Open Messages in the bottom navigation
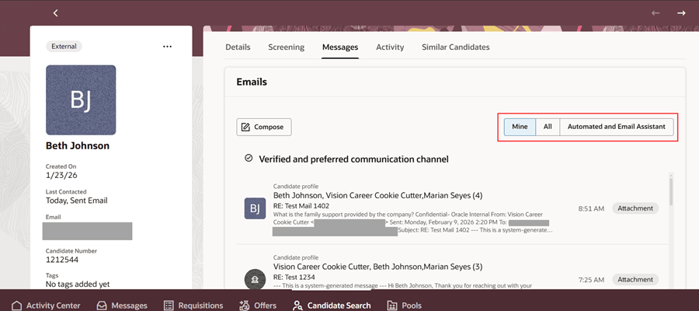This screenshot has width=699, height=311. tap(122, 306)
